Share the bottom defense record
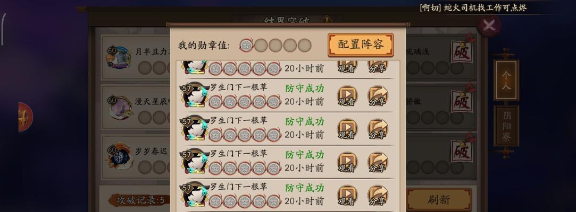This screenshot has width=576, height=212. pos(378,196)
